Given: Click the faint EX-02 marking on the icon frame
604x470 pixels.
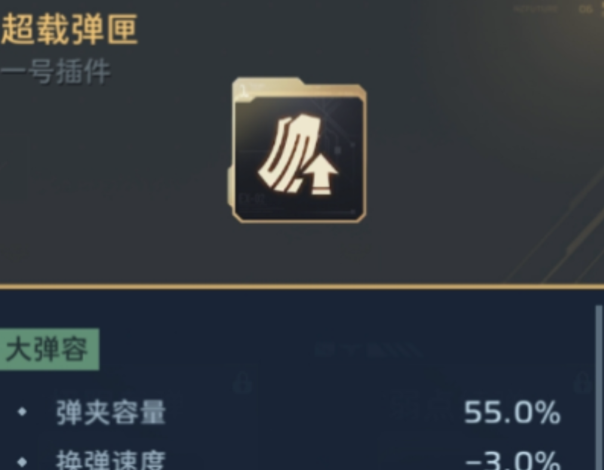Looking at the screenshot, I should click(252, 199).
